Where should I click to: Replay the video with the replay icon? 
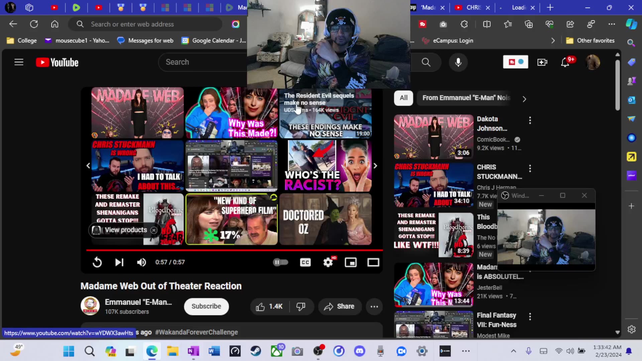pyautogui.click(x=97, y=262)
